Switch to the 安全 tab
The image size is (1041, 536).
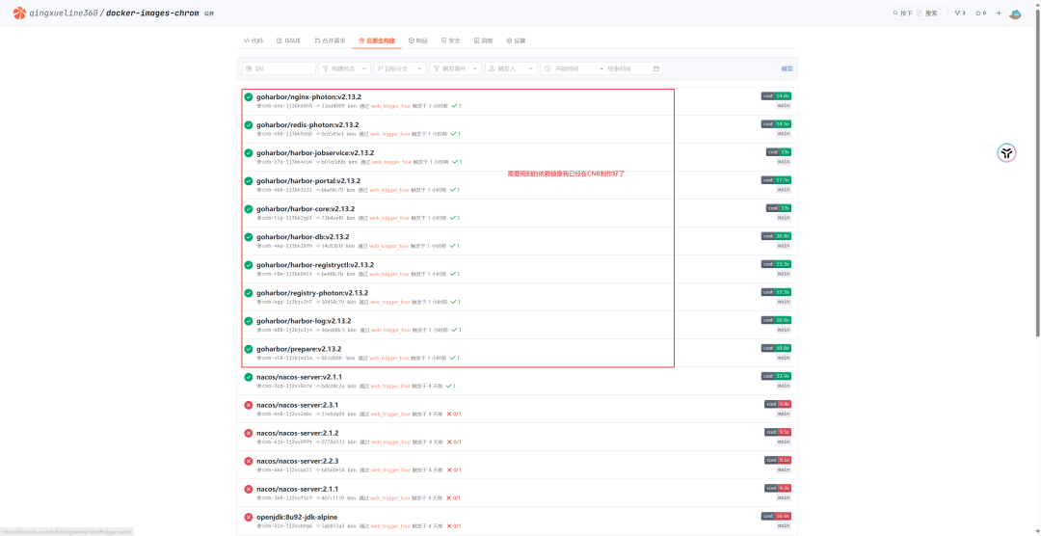(451, 40)
